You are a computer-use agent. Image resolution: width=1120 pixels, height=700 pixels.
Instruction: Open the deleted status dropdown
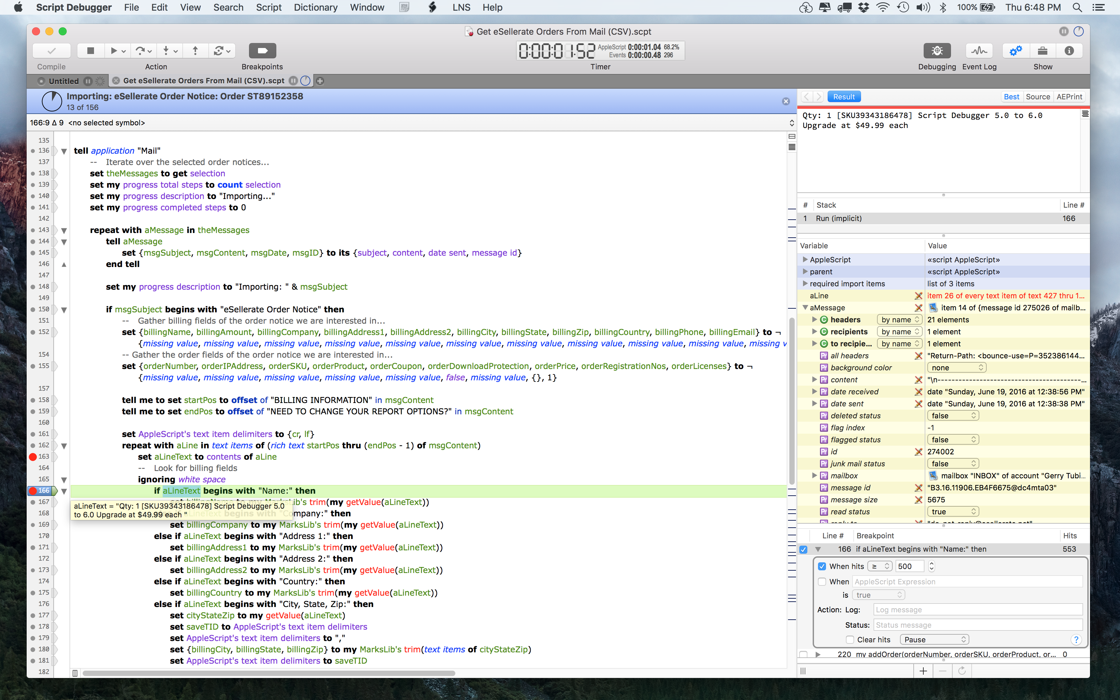pos(953,415)
